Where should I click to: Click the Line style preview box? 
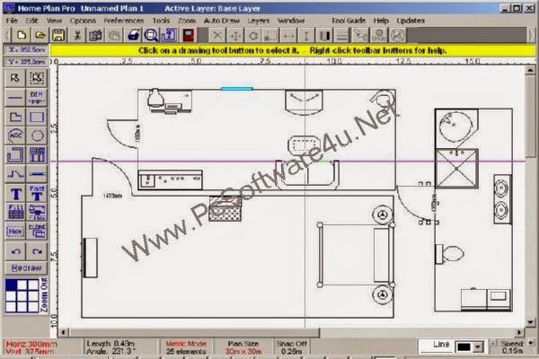(x=436, y=346)
